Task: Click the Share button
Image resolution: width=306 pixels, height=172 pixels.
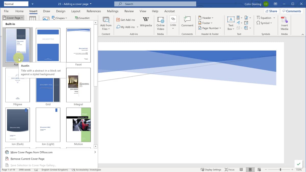Action: 271,11
